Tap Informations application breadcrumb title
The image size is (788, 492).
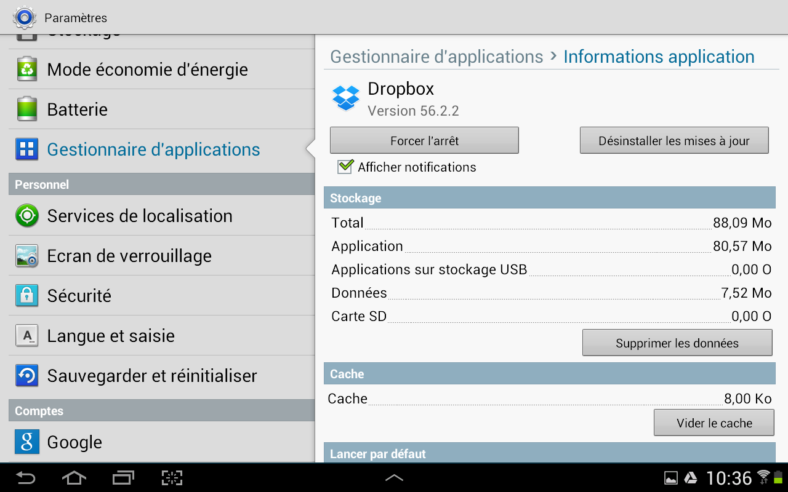[659, 57]
